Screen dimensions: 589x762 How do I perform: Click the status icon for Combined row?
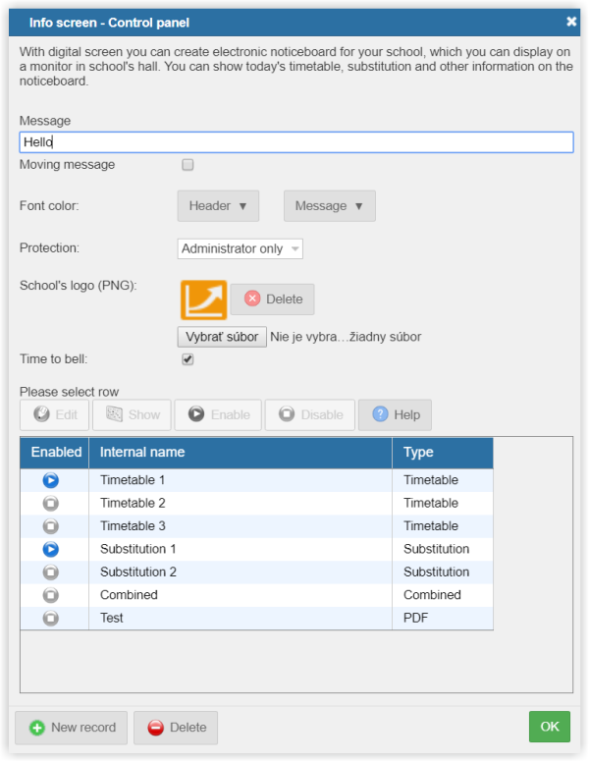51,595
